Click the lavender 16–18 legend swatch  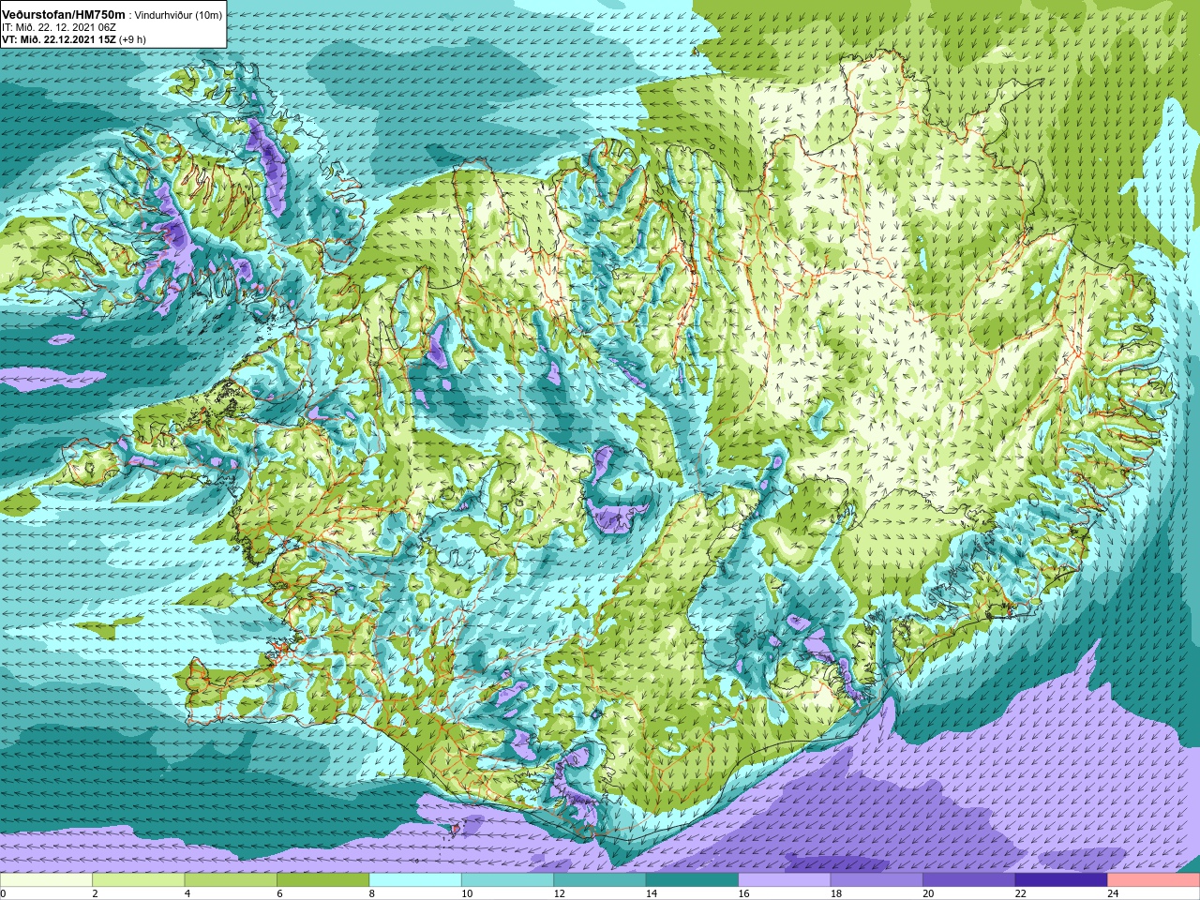click(x=785, y=880)
